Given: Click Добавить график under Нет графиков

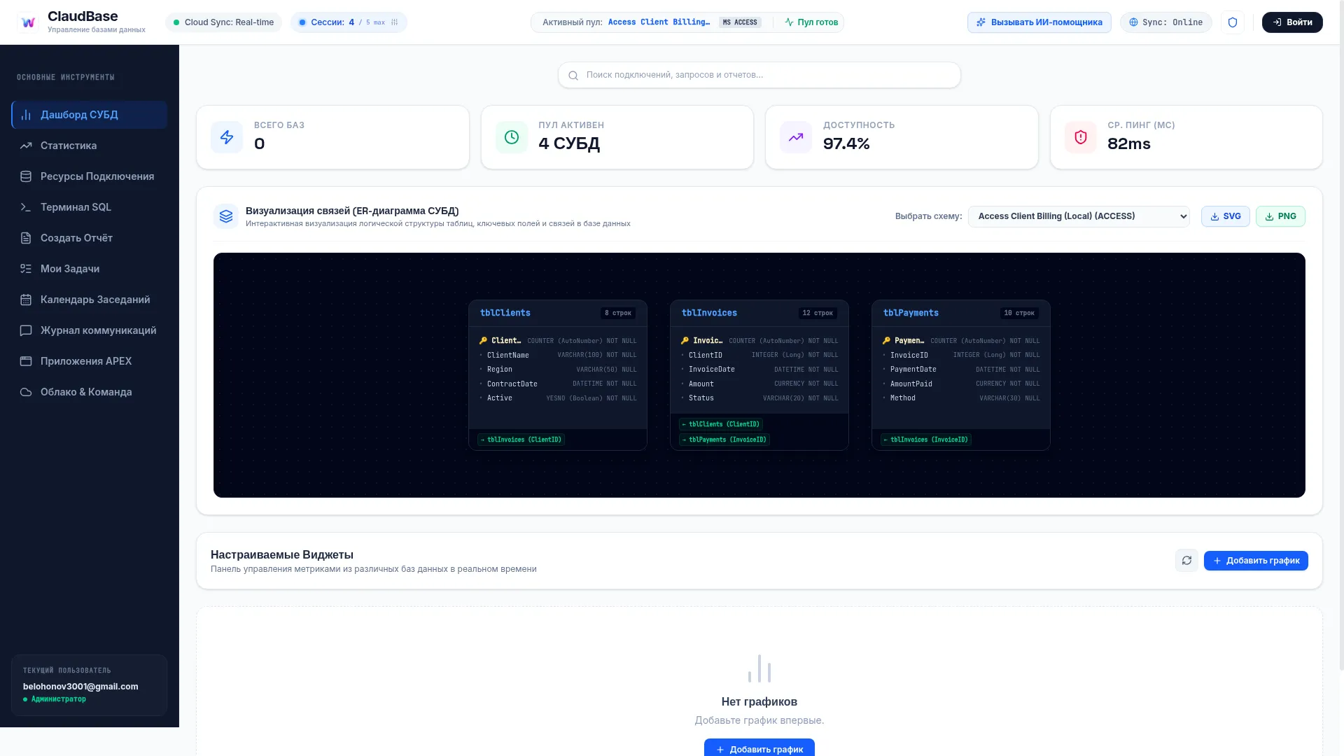Looking at the screenshot, I should point(759,748).
